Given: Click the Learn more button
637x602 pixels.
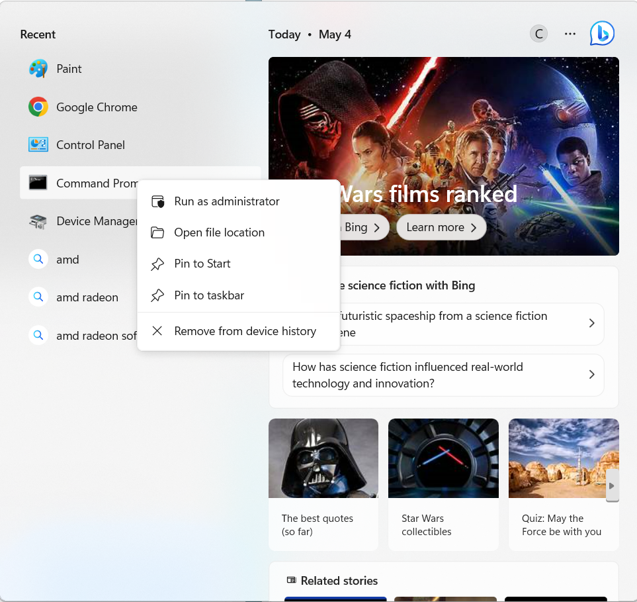Looking at the screenshot, I should [441, 227].
